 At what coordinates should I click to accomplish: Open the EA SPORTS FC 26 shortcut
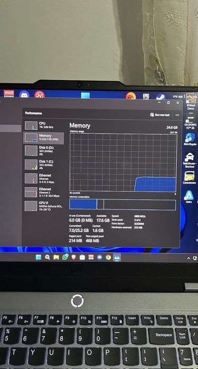(191, 121)
